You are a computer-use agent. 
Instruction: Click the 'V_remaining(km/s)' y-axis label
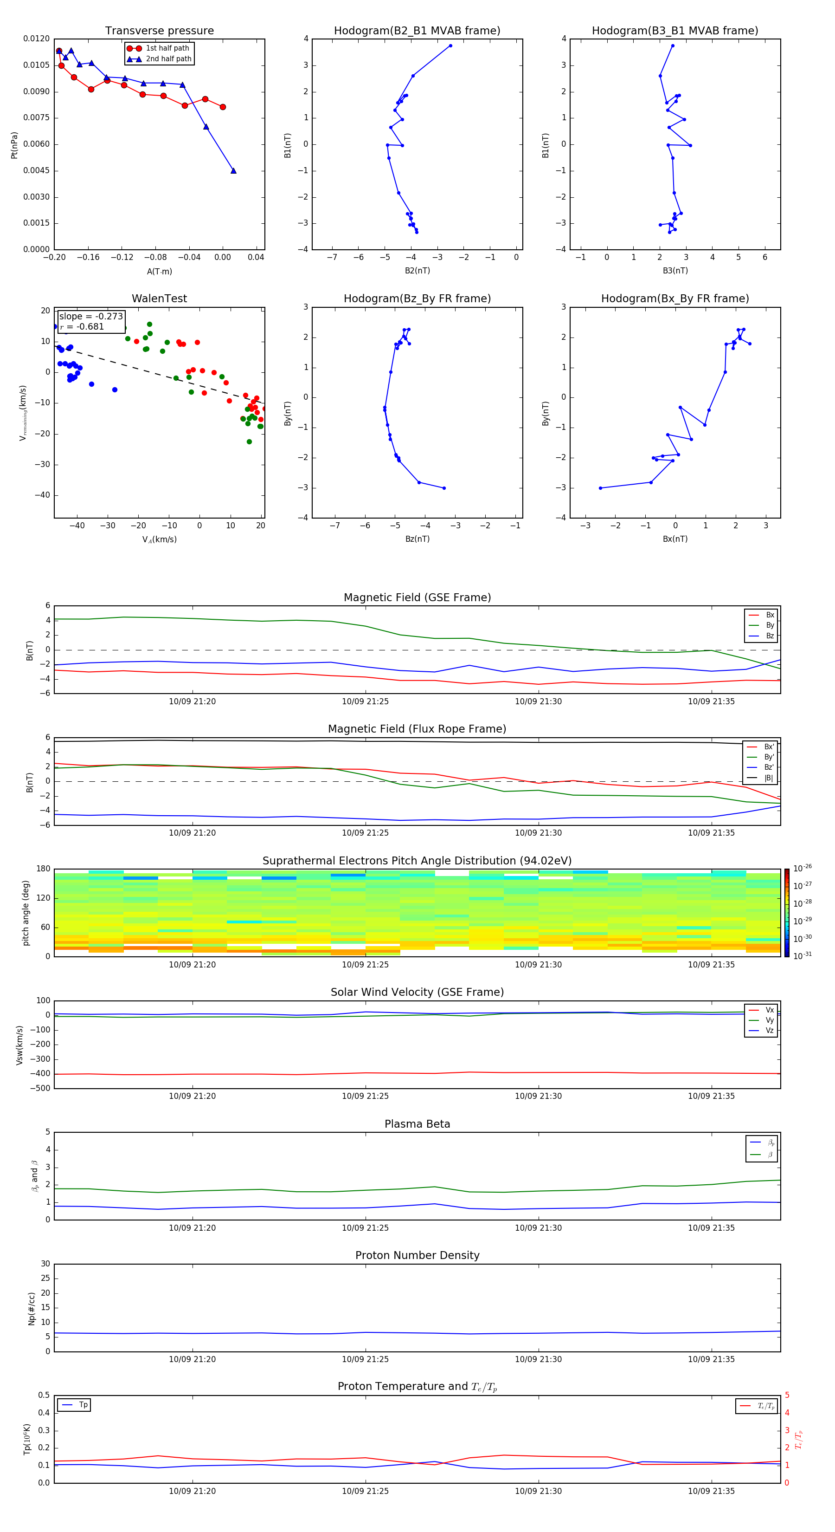pos(23,413)
